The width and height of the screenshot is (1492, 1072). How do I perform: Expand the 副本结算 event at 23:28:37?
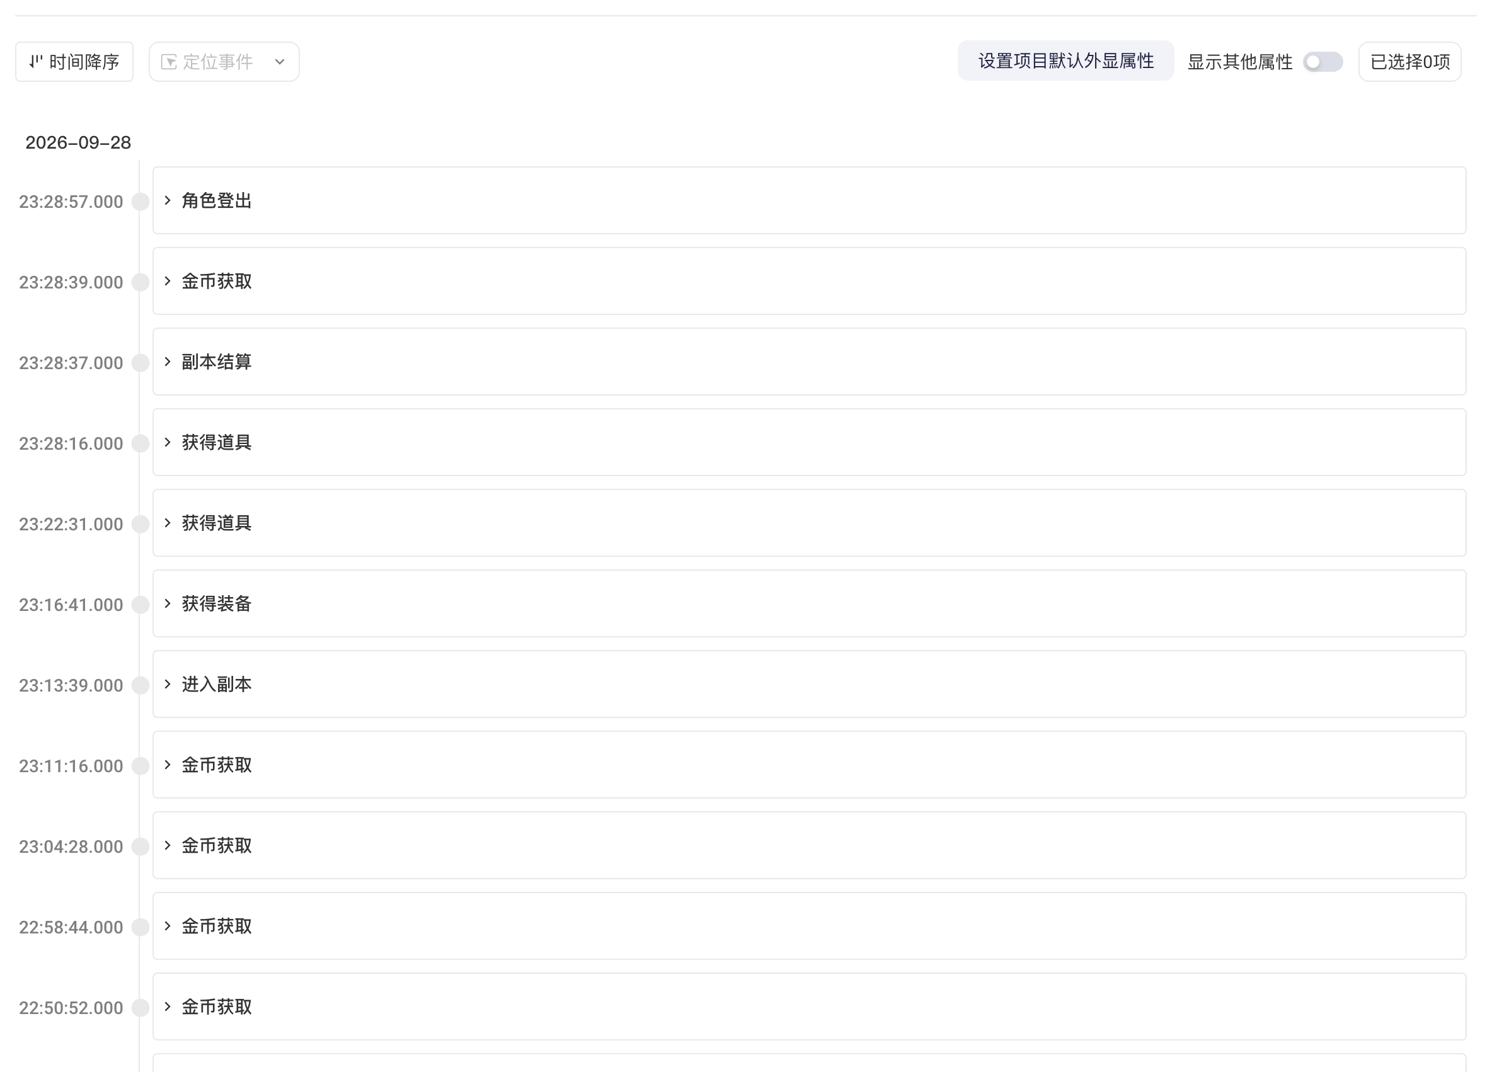coord(167,362)
